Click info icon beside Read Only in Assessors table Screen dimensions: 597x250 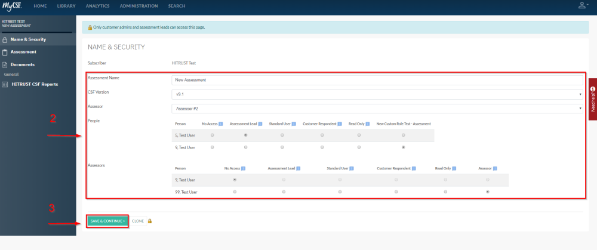(454, 168)
